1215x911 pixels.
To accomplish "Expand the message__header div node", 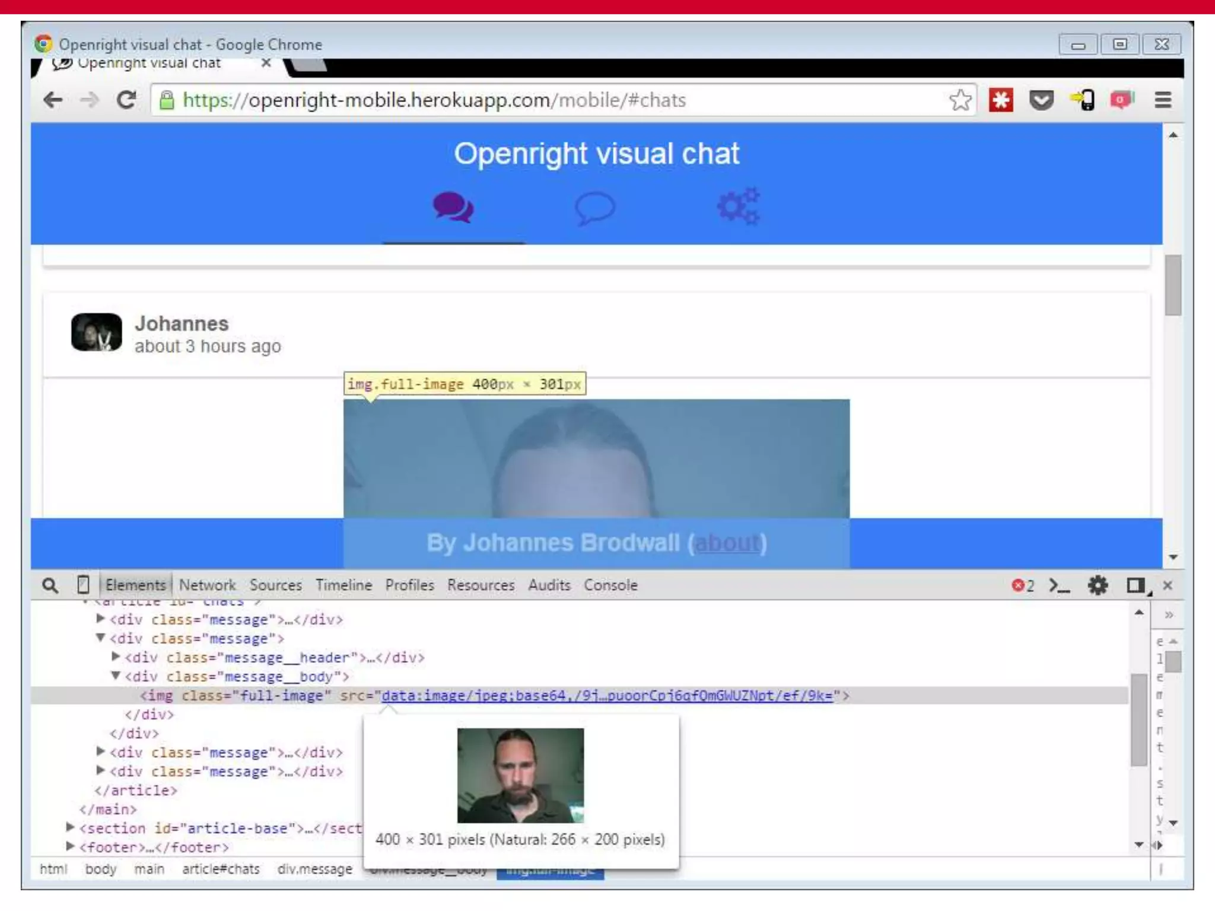I will click(x=116, y=657).
